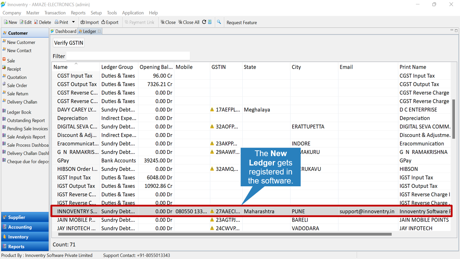
Task: Close the Ledger tab with its X
Action: click(x=100, y=31)
